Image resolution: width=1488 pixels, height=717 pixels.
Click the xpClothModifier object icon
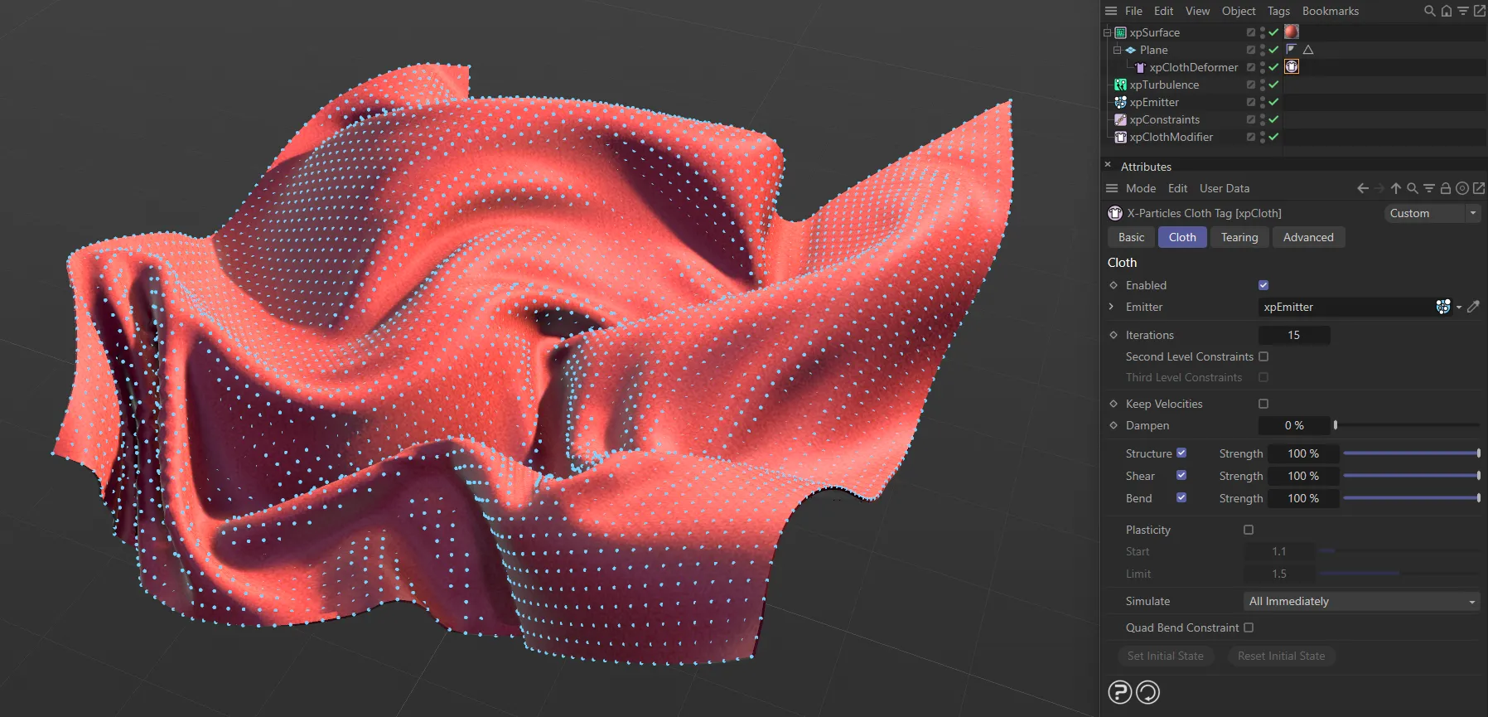(x=1120, y=137)
